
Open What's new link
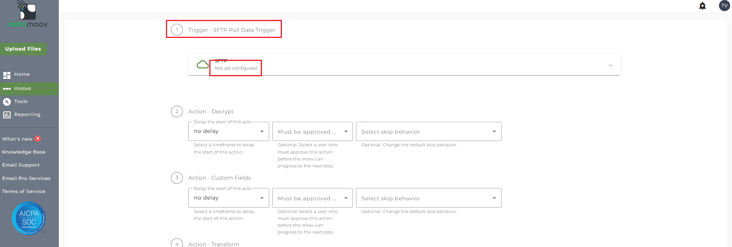pyautogui.click(x=17, y=139)
